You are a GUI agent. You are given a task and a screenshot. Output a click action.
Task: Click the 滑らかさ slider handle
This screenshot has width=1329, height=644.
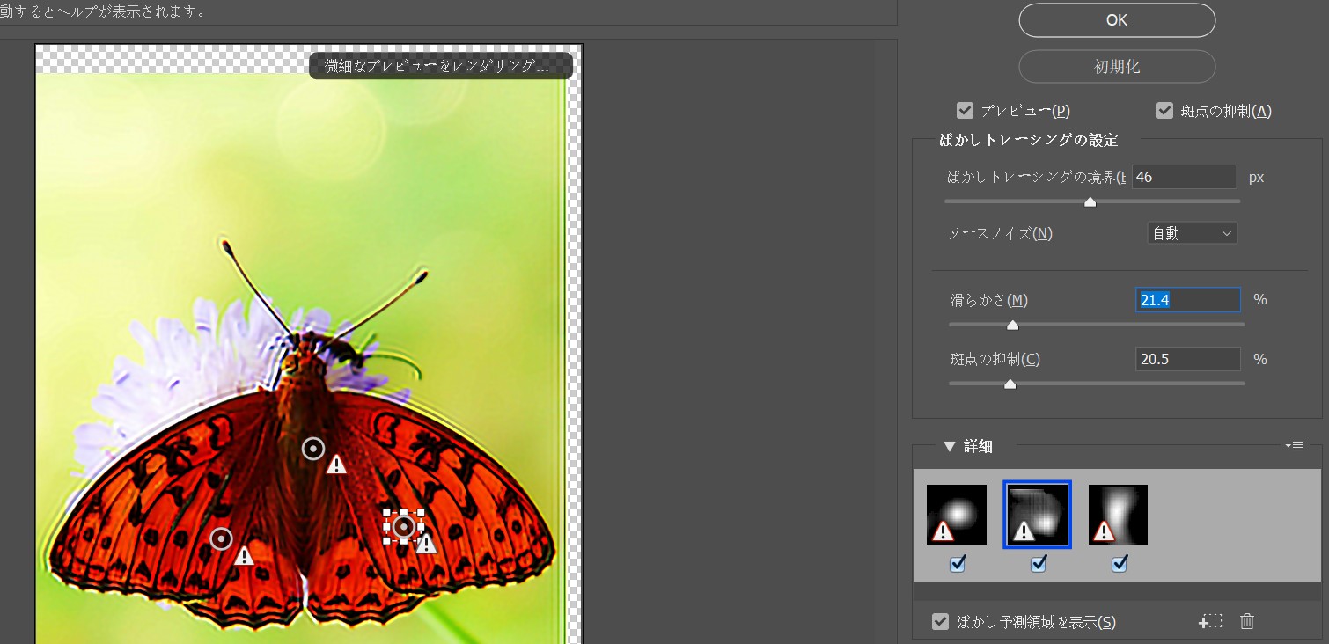[1012, 326]
